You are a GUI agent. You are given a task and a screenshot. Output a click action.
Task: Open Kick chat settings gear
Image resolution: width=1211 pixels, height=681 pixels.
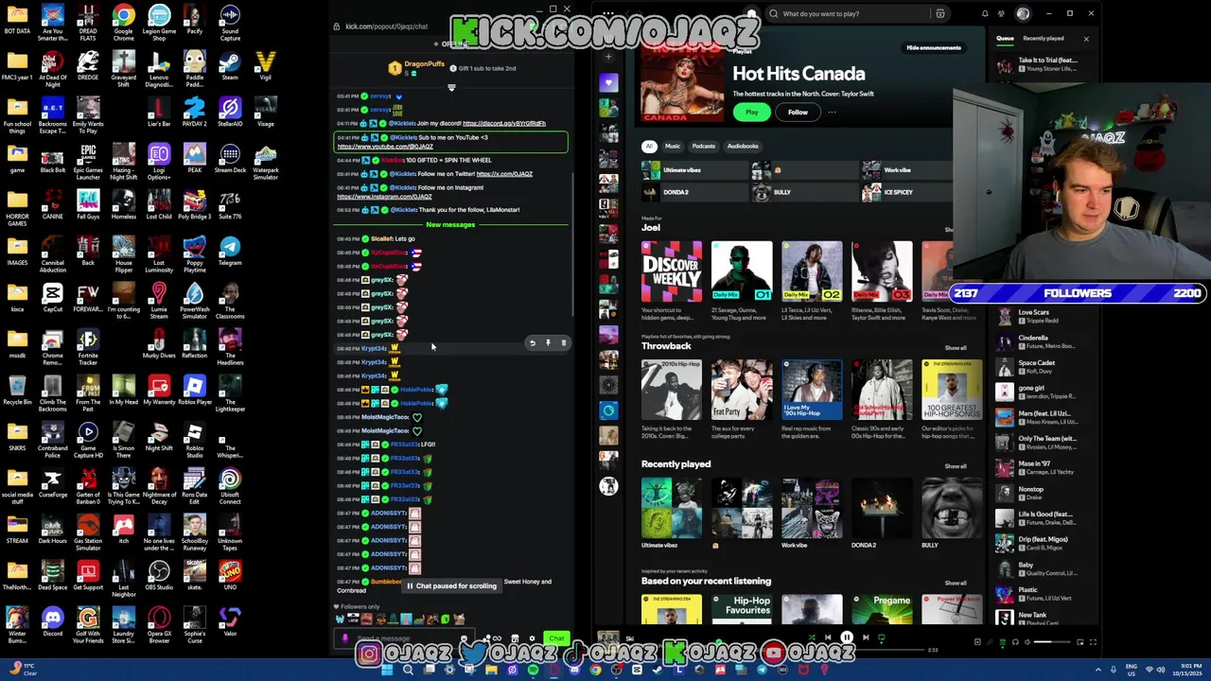532,638
